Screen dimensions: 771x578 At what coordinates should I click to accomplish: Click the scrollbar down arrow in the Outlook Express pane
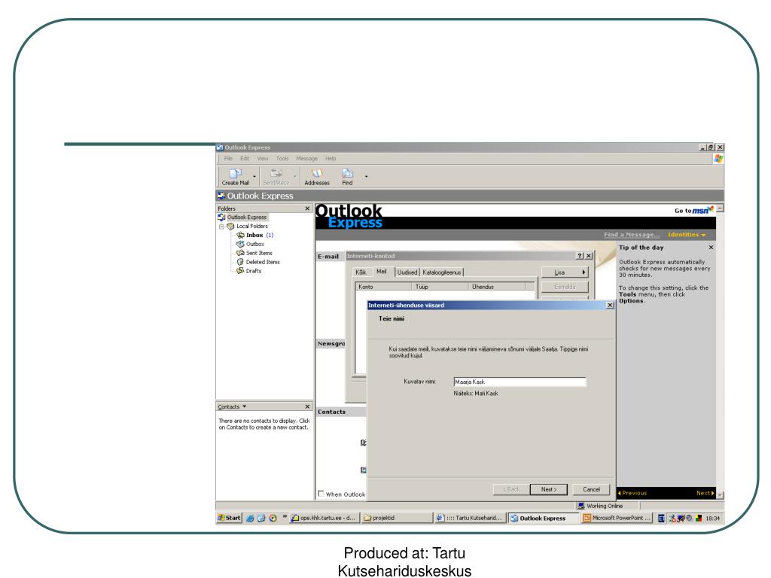pos(720,494)
